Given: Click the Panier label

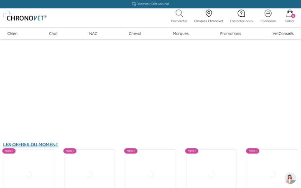Looking at the screenshot, I should 290,21.
